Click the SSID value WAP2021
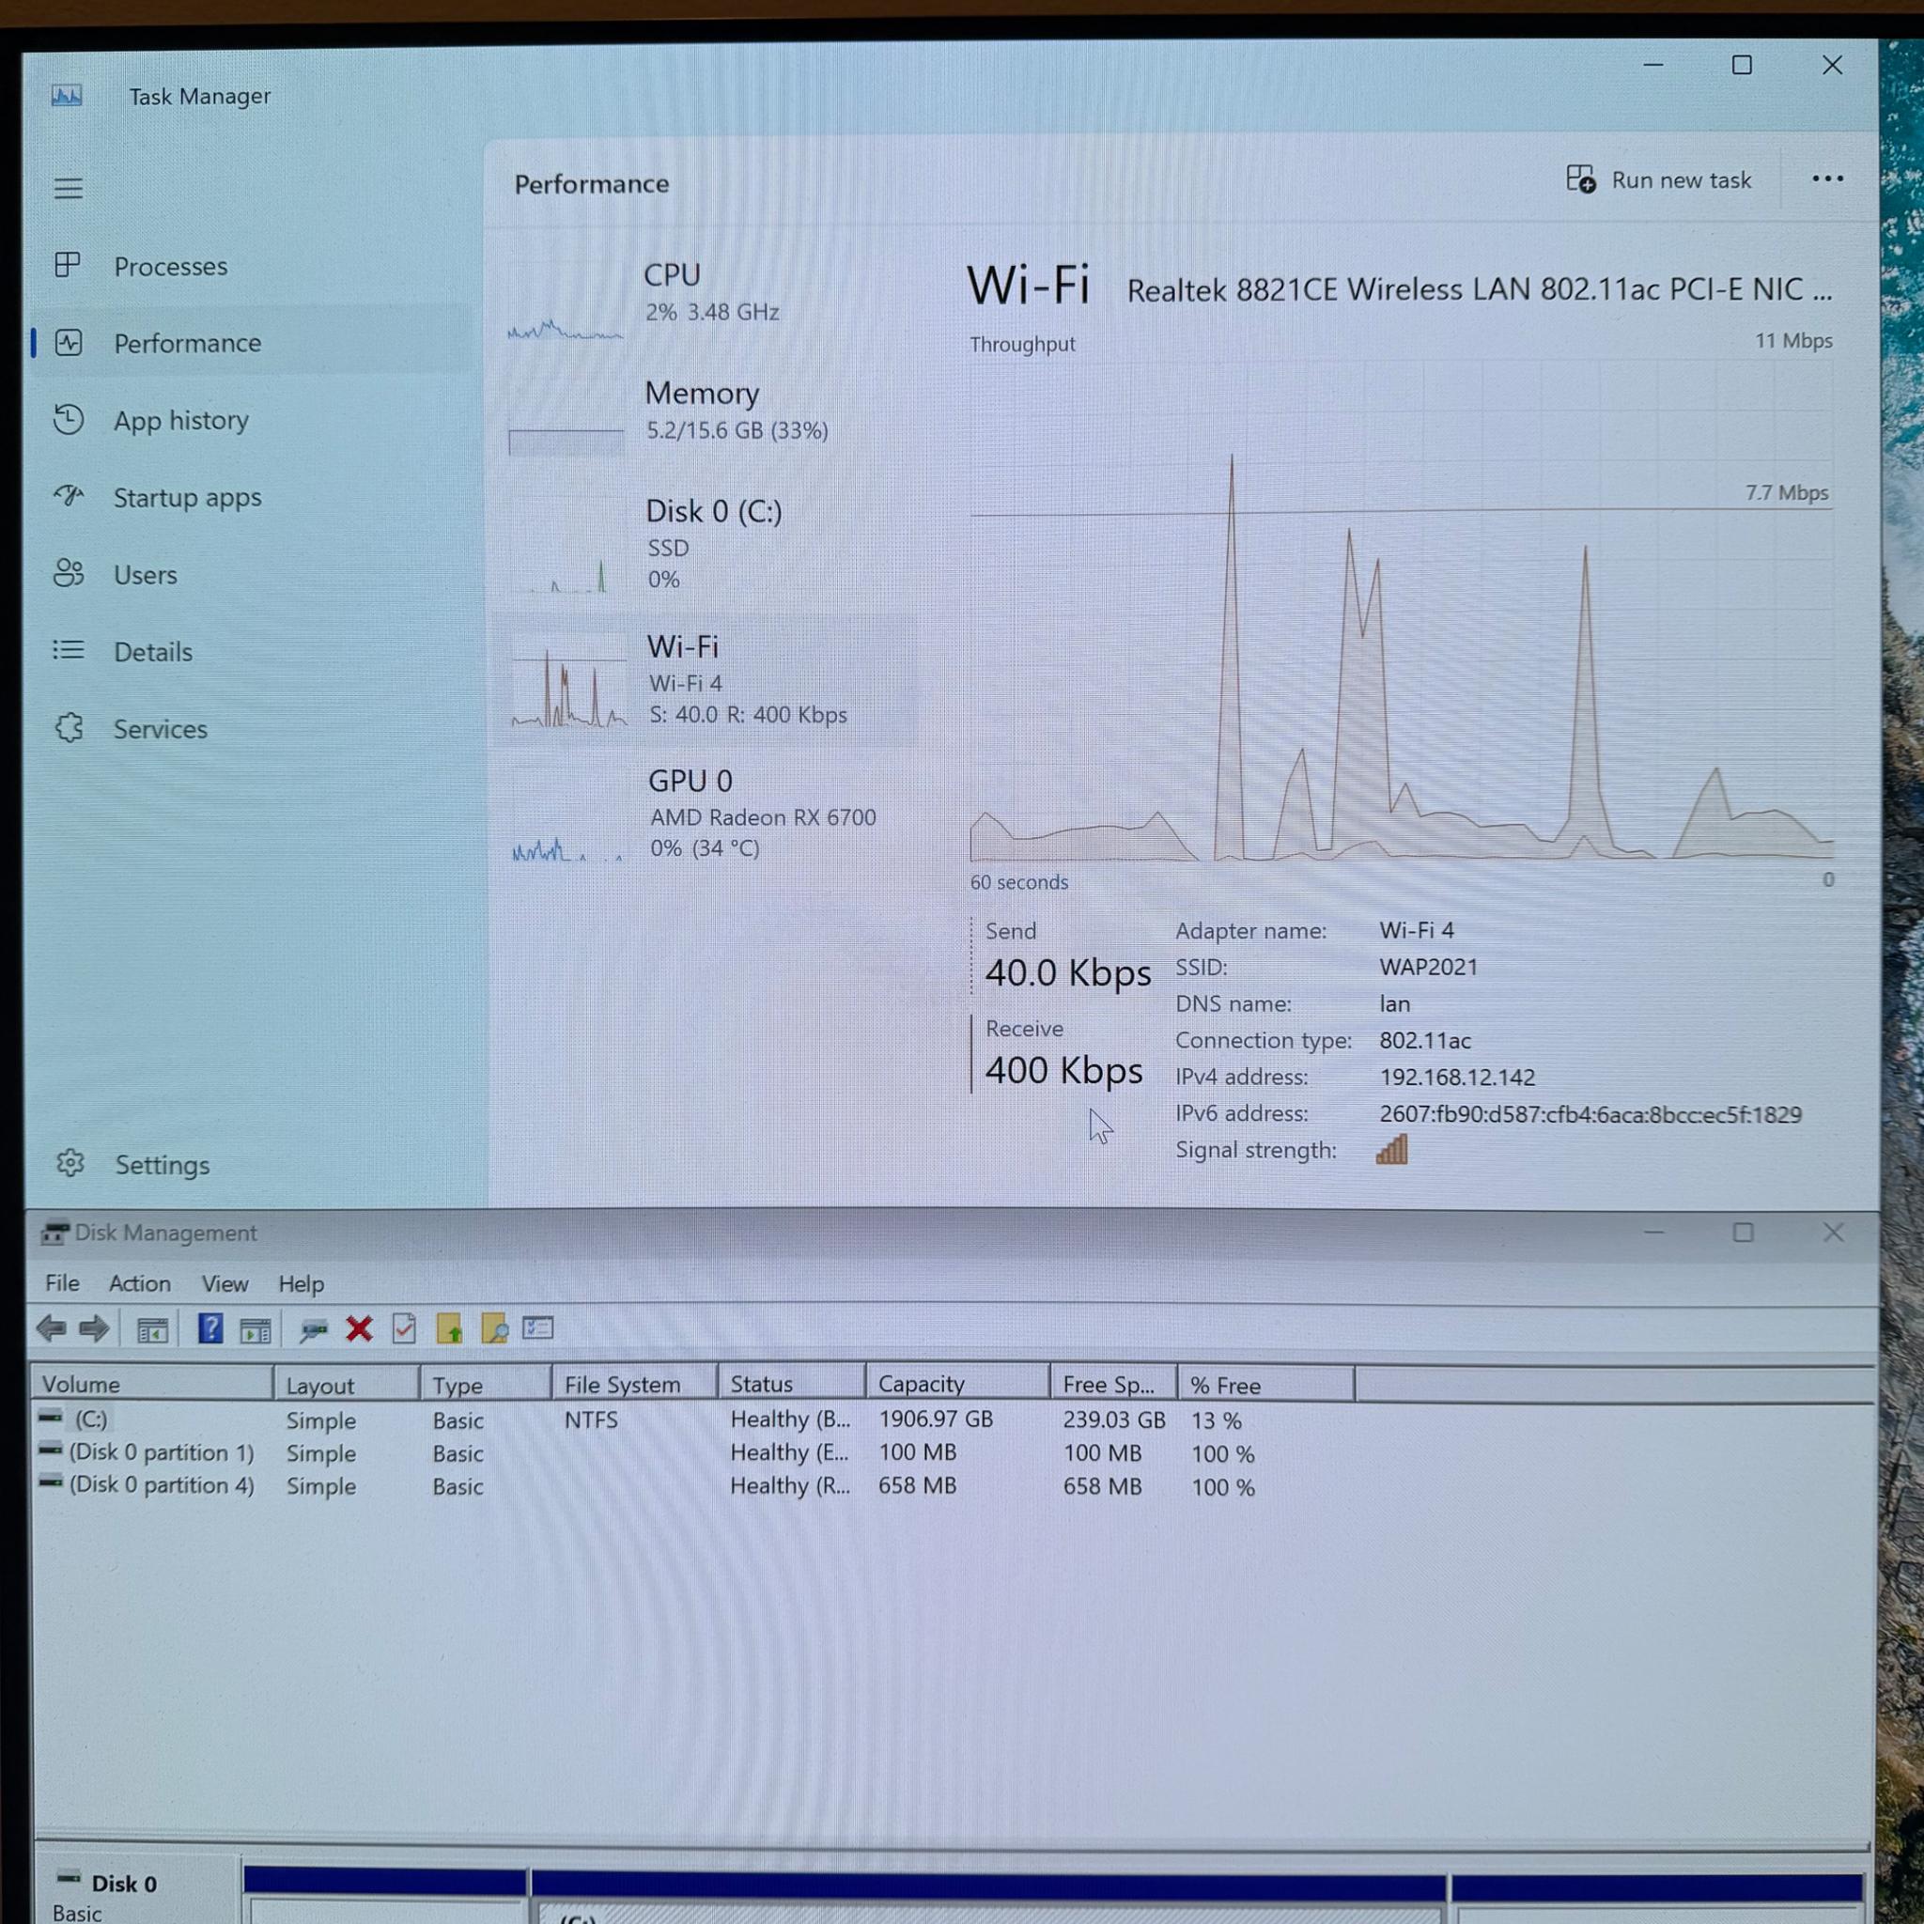Viewport: 1924px width, 1924px height. coord(1428,967)
